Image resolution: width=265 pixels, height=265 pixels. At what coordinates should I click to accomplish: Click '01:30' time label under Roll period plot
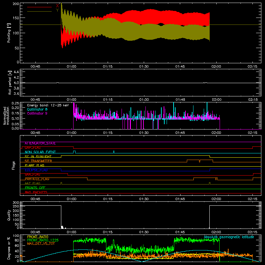tap(144, 100)
